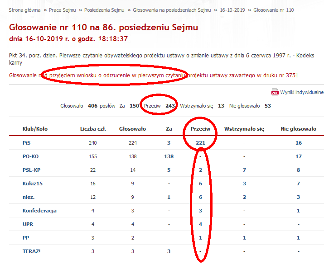Select the Klub/Koło column header

35,129
